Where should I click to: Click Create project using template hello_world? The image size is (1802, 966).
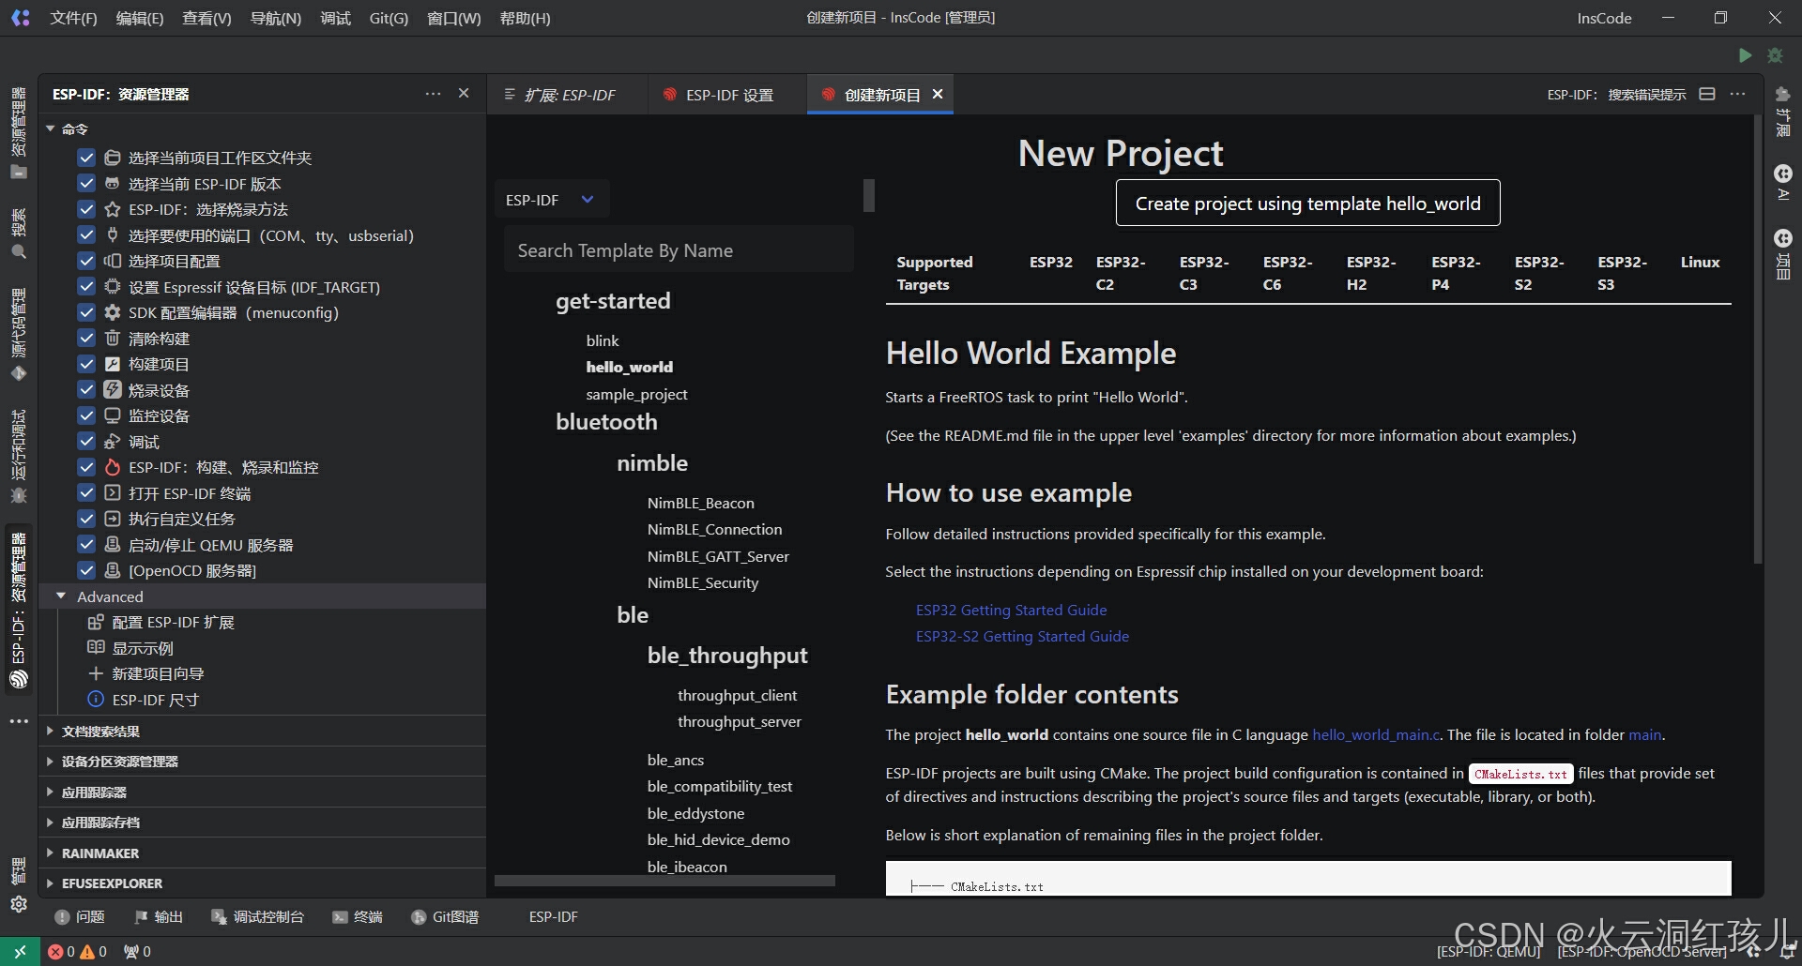tap(1307, 204)
